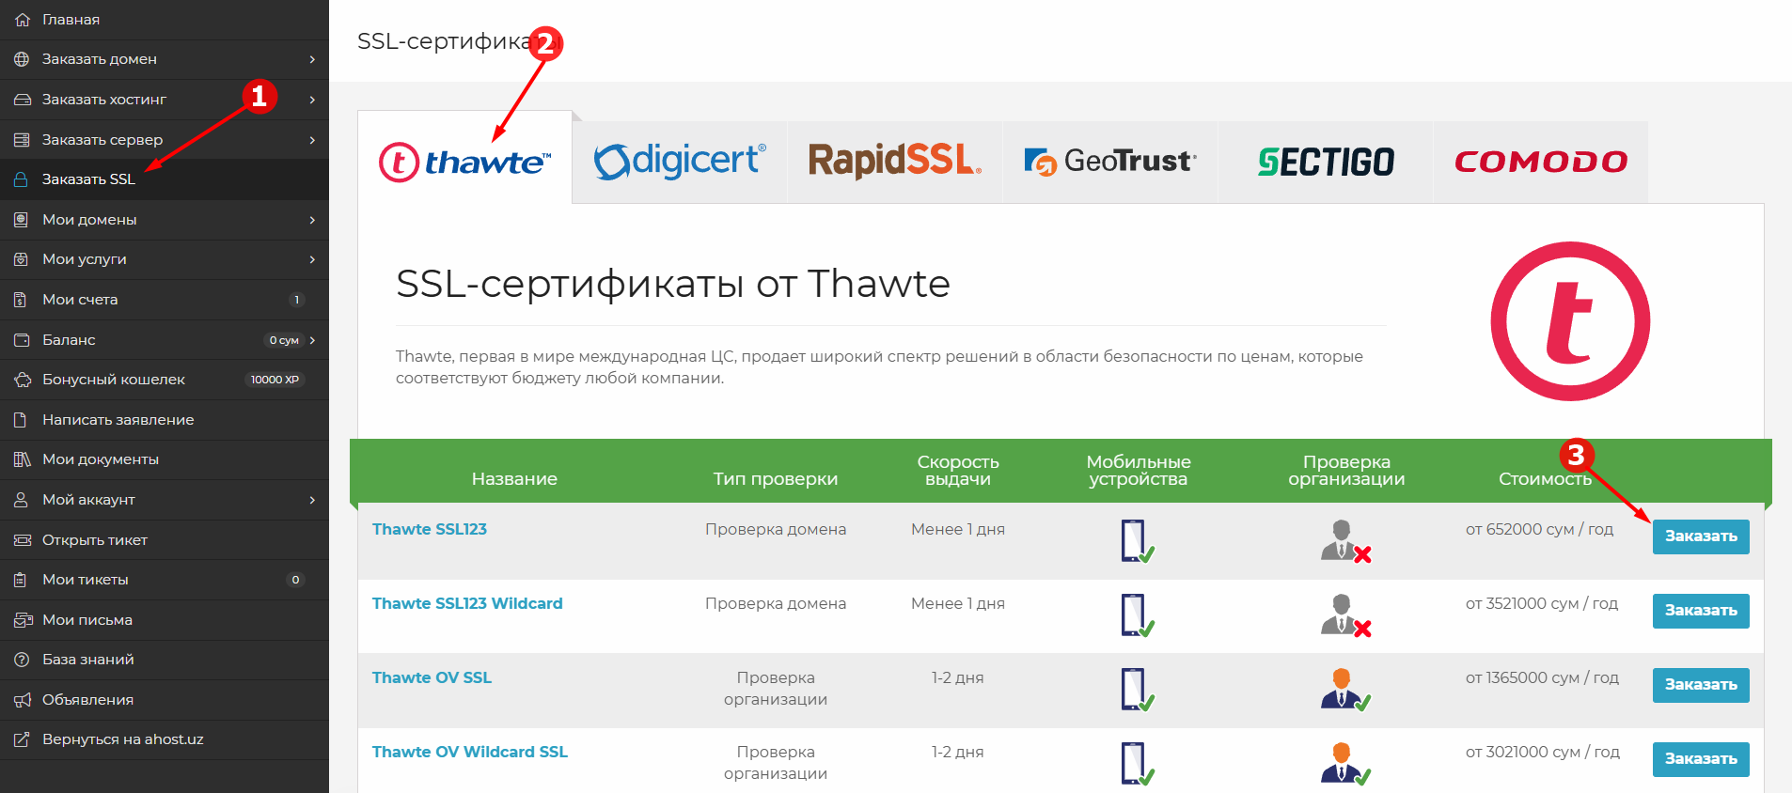This screenshot has height=793, width=1792.
Task: Click the Мои счета count badge
Action: point(297,300)
